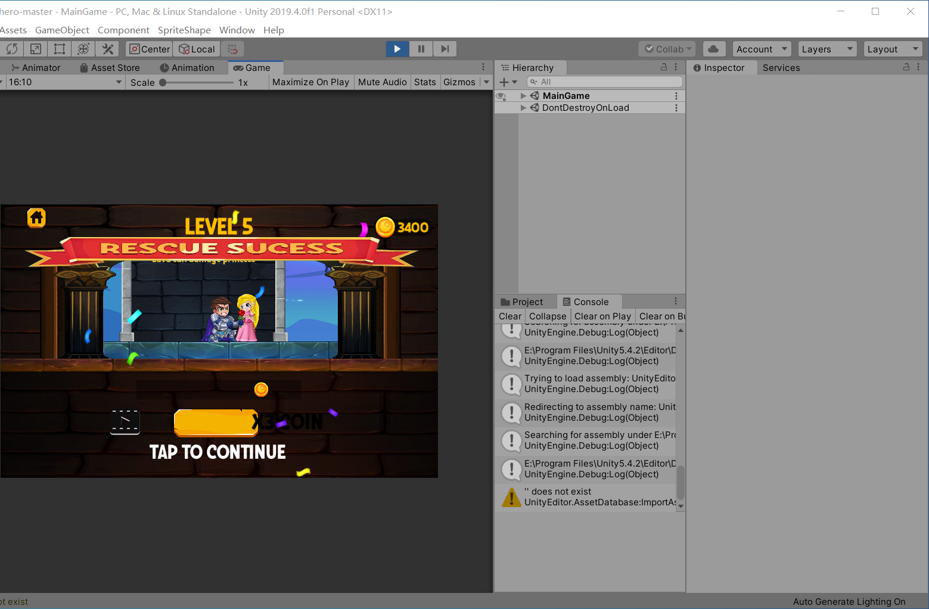
Task: Lock the Hierarchy panel
Action: click(664, 67)
